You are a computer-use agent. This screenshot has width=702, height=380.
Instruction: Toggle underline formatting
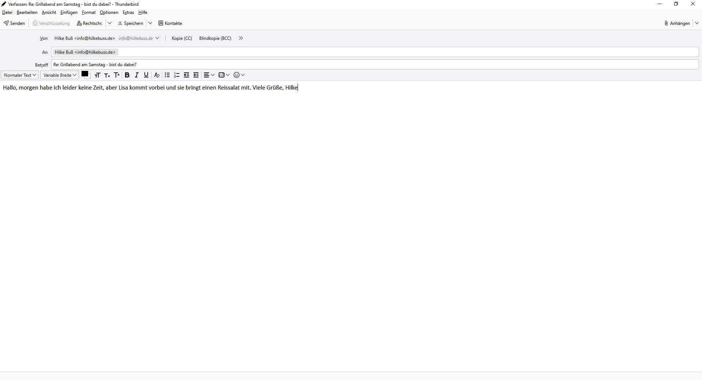click(146, 75)
